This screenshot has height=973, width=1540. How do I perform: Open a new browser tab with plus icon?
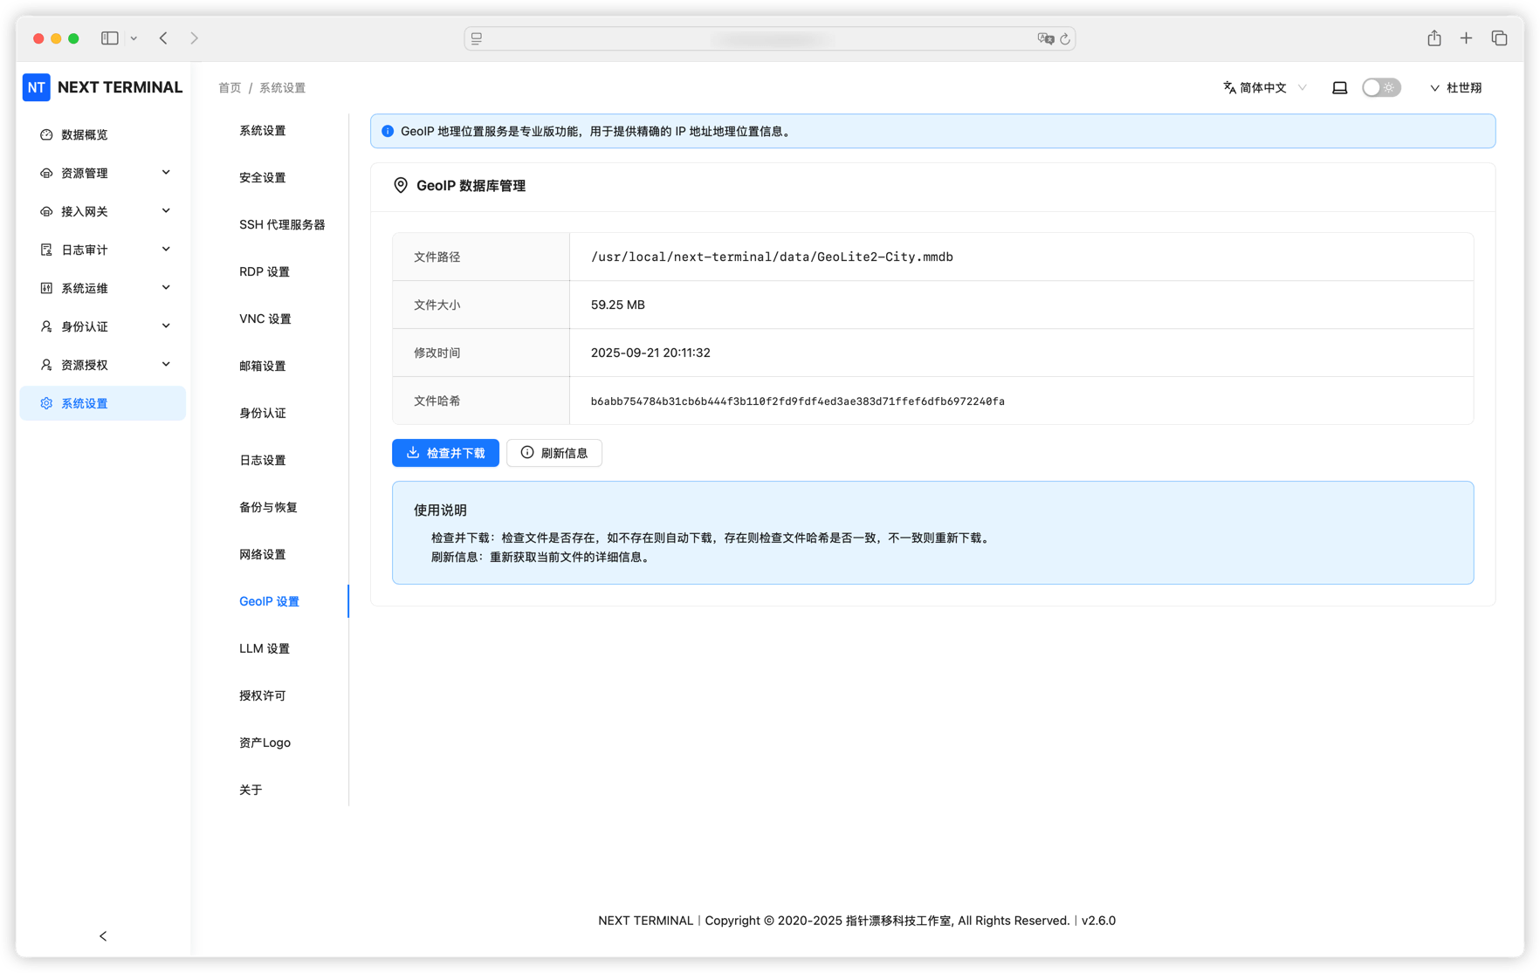pos(1467,38)
